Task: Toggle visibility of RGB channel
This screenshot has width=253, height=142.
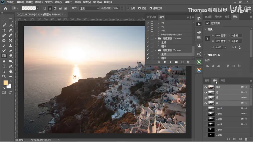Action: pos(205,87)
